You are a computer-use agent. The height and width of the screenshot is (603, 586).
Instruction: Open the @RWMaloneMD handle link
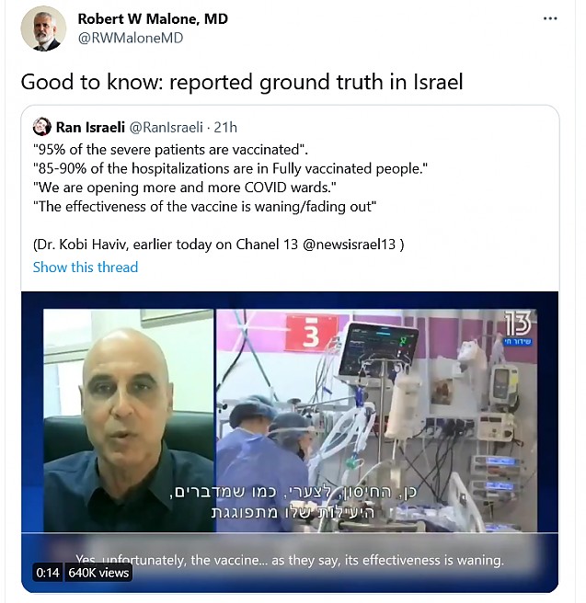(x=131, y=38)
